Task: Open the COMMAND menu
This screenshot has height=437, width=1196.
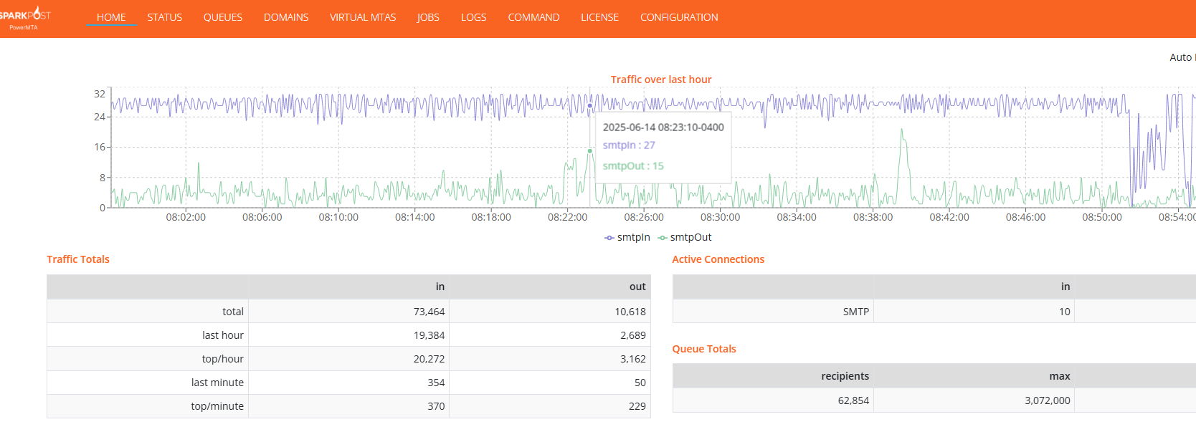Action: [533, 17]
